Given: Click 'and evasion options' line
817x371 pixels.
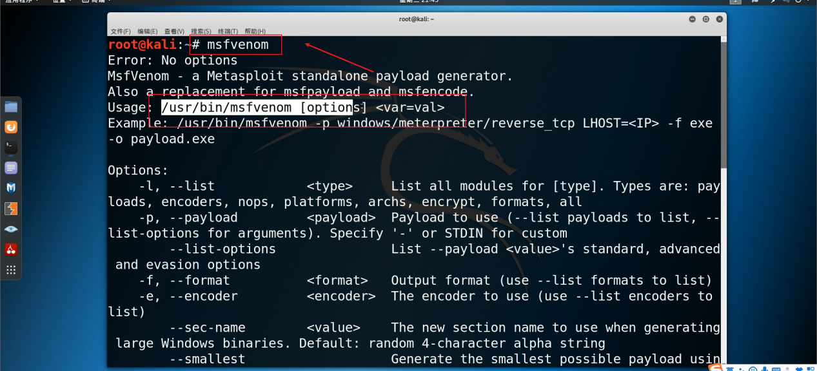Looking at the screenshot, I should (x=188, y=265).
